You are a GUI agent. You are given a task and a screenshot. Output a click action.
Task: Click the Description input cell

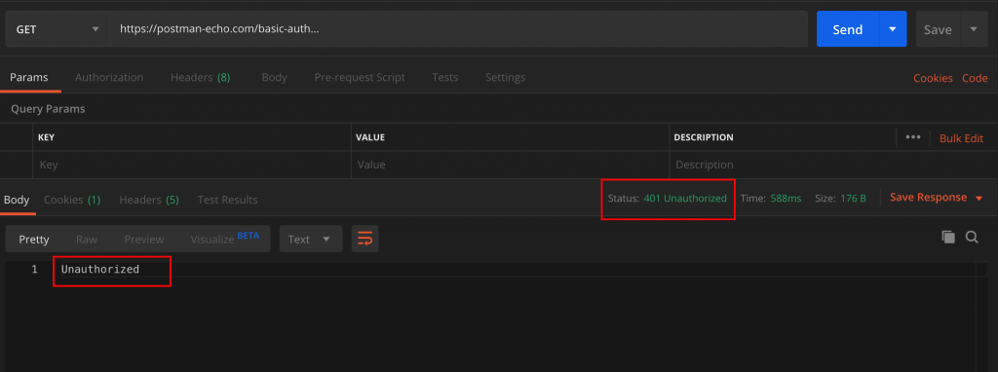tap(833, 165)
